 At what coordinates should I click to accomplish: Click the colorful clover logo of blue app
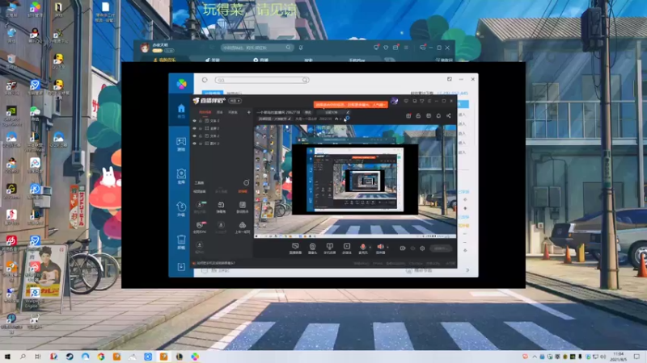181,84
